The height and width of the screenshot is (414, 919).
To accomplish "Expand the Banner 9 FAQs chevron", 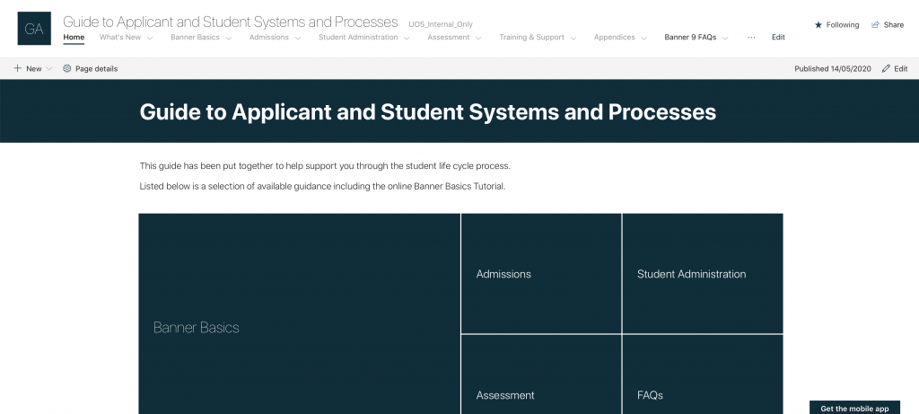I will pos(725,38).
